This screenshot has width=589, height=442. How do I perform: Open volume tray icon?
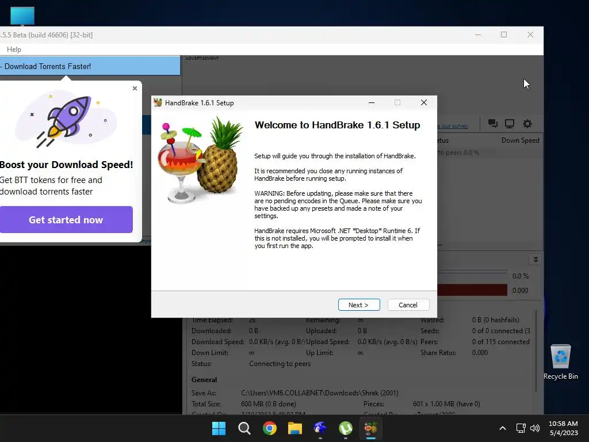pos(535,428)
